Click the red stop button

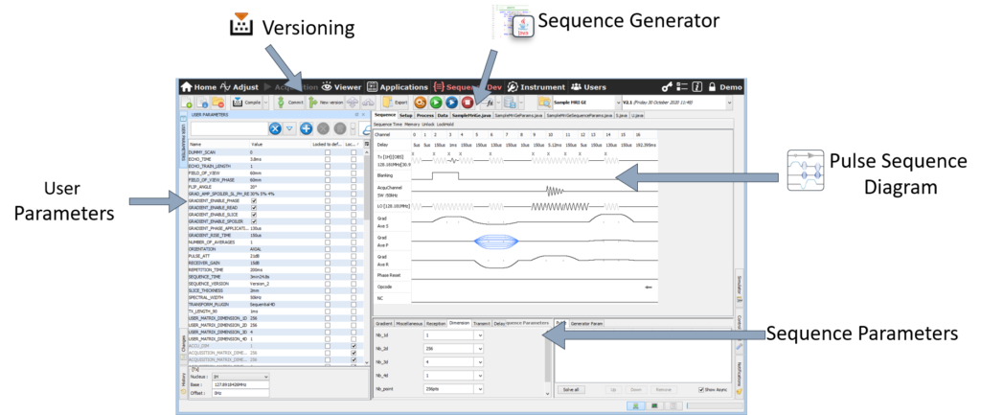click(468, 102)
